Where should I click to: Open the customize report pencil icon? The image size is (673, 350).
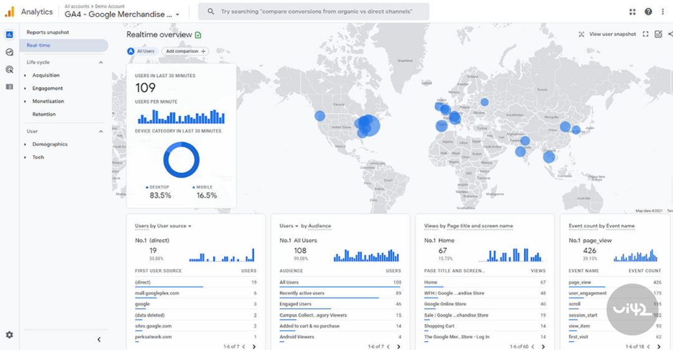click(x=658, y=34)
